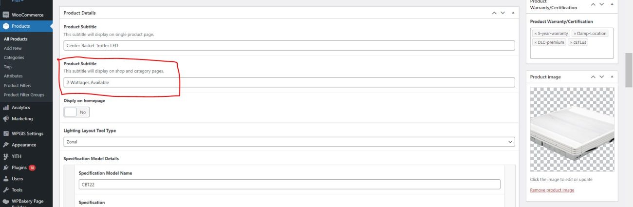The image size is (633, 207).
Task: Open the Add New product link
Action: [x=13, y=48]
